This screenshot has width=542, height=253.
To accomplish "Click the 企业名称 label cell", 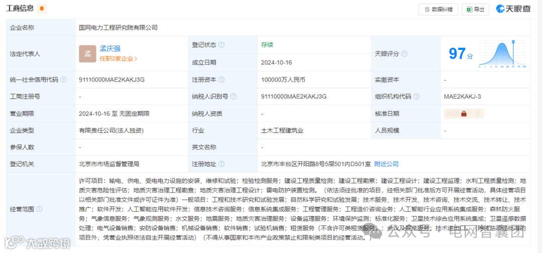I will point(41,27).
